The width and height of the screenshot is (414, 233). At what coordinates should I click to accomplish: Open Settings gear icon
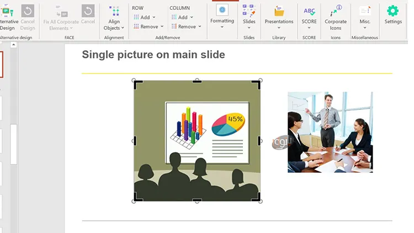tap(392, 11)
